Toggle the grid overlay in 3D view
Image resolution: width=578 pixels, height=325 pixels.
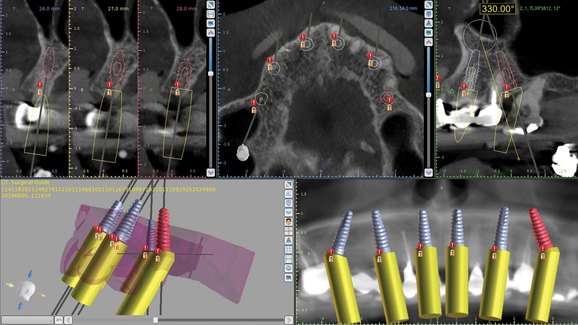288,250
